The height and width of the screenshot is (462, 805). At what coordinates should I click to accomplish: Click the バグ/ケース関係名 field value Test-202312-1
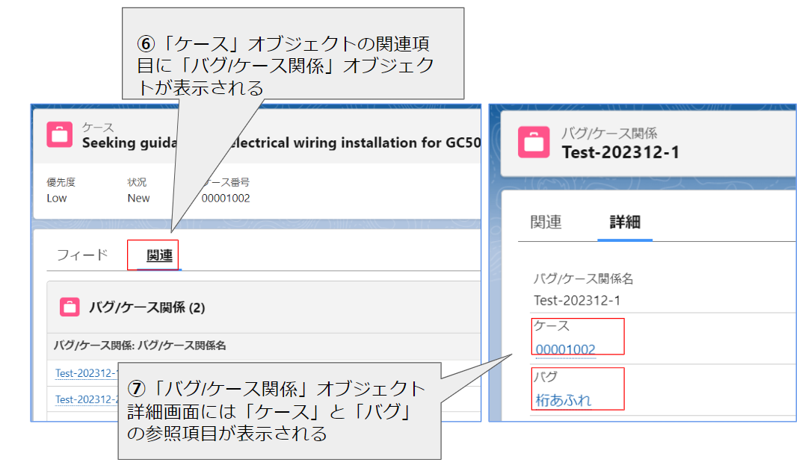[x=576, y=300]
